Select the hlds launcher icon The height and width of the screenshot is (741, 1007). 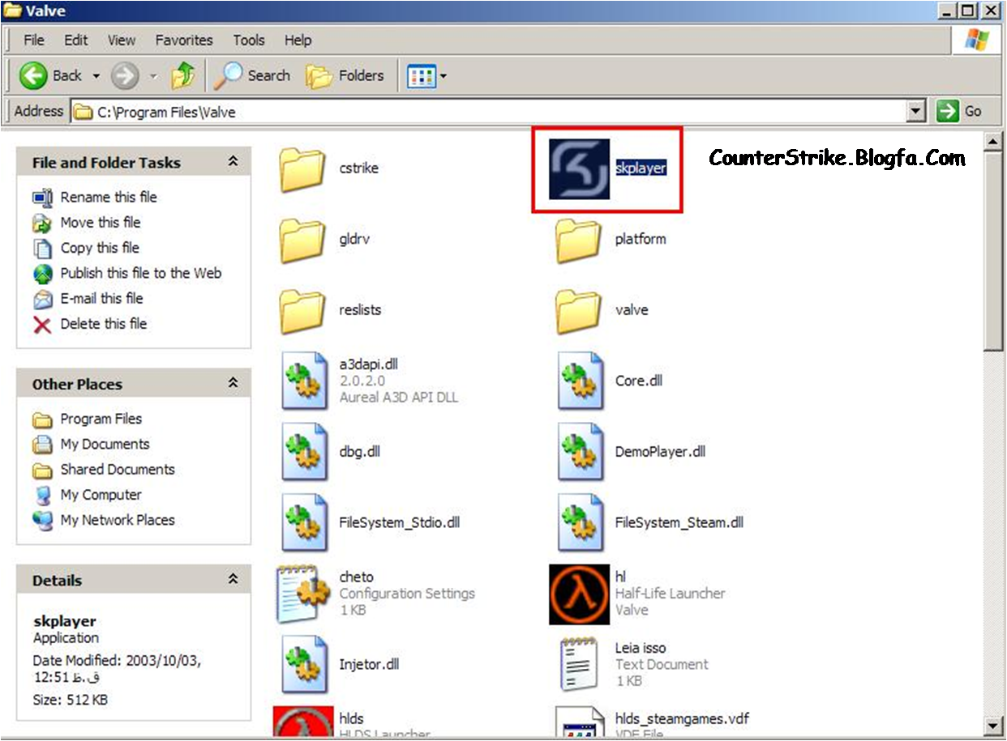click(x=303, y=720)
